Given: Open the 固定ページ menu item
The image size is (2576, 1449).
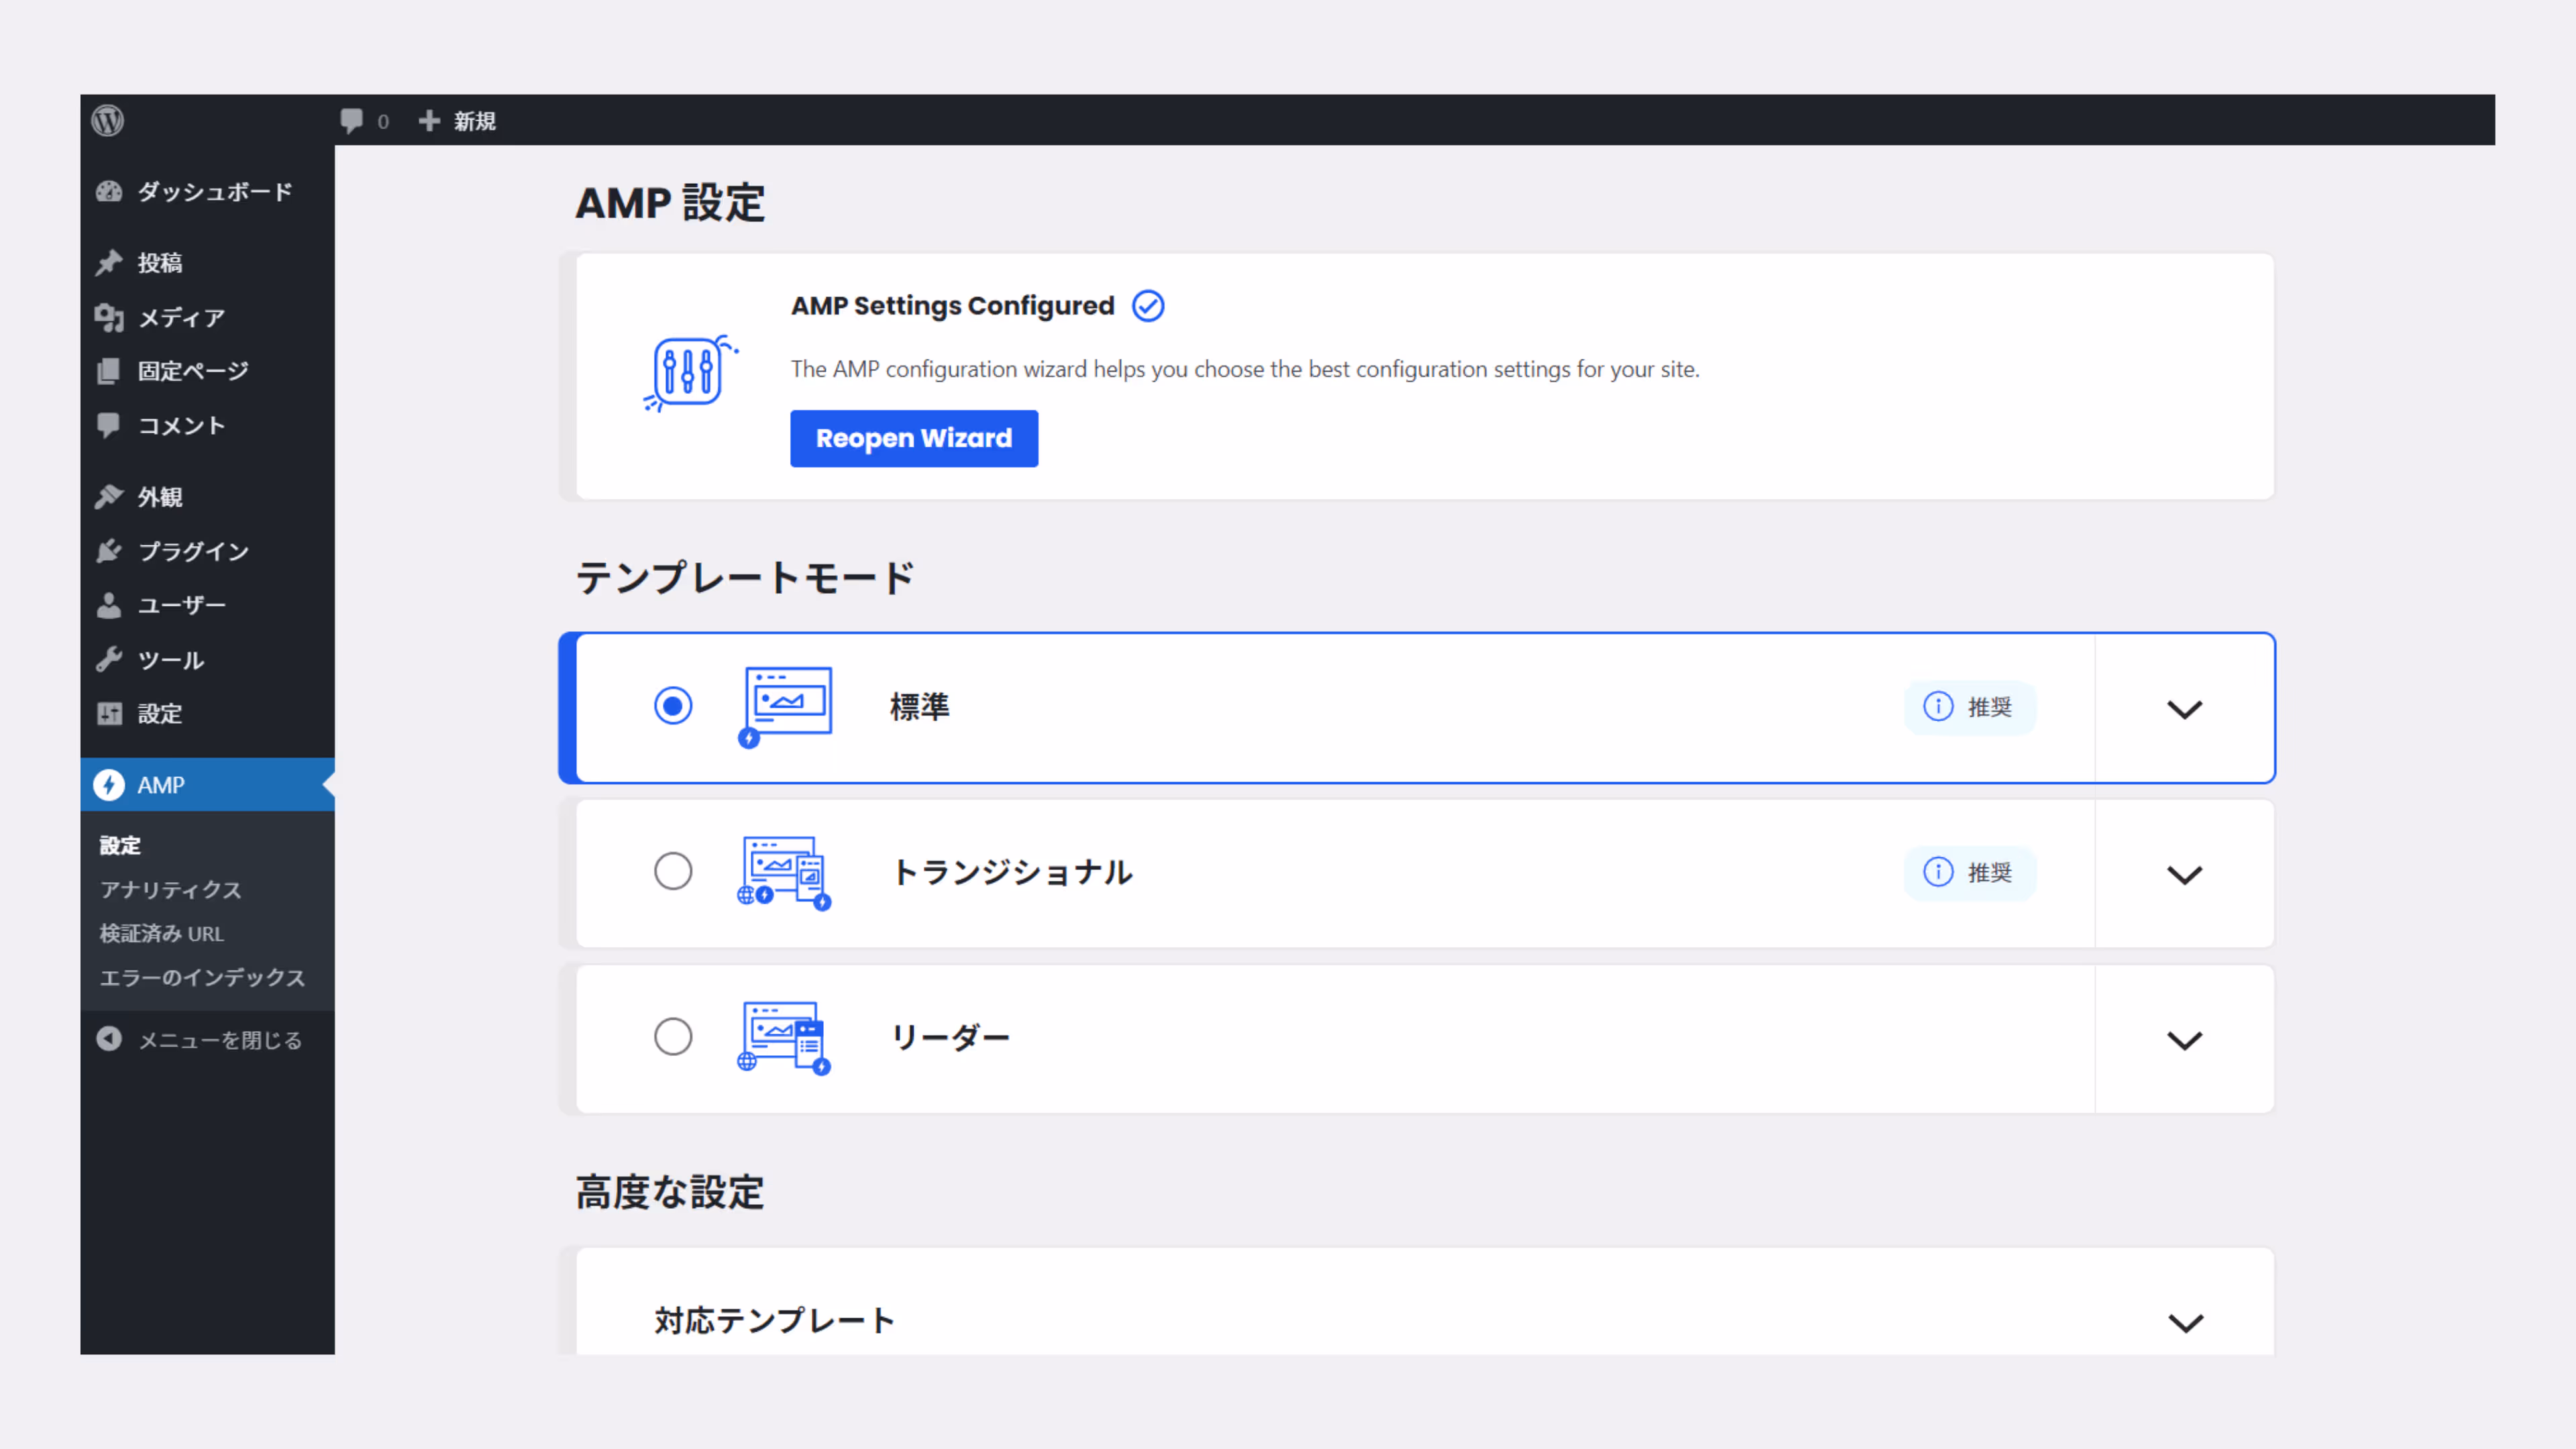Looking at the screenshot, I should coord(207,371).
